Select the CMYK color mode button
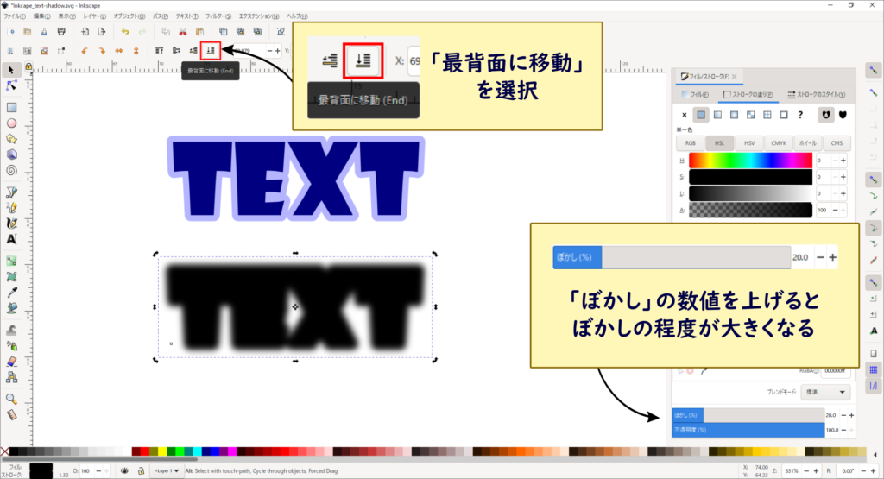 tap(779, 143)
